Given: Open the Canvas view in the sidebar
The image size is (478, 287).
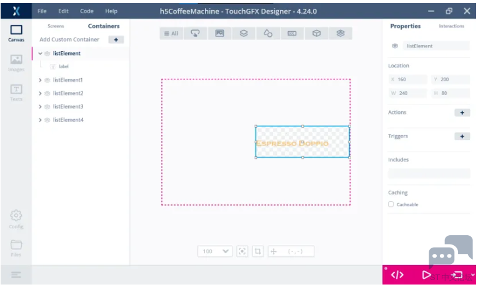Looking at the screenshot, I should pos(16,33).
